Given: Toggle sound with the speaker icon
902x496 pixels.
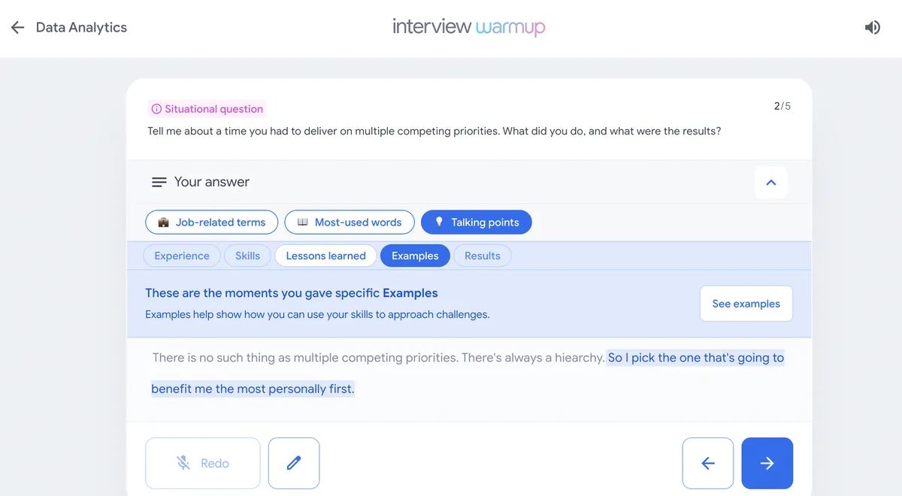Looking at the screenshot, I should coord(872,28).
